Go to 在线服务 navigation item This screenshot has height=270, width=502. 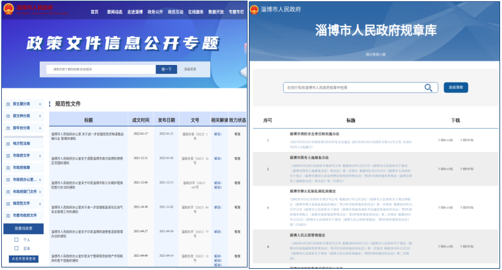(195, 11)
